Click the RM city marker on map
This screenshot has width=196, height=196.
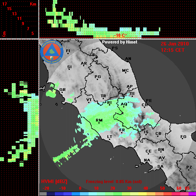point(99,123)
